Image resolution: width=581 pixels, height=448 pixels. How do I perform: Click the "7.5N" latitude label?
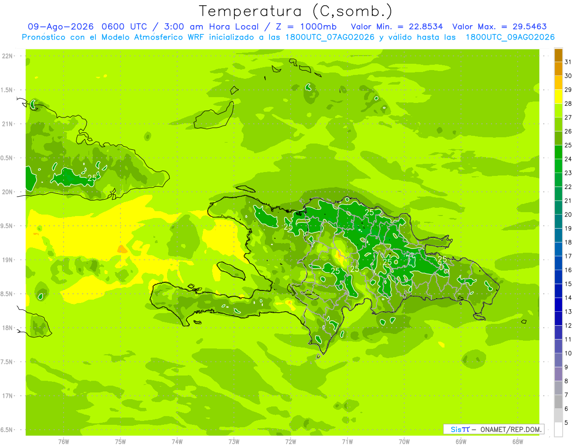coord(7,362)
